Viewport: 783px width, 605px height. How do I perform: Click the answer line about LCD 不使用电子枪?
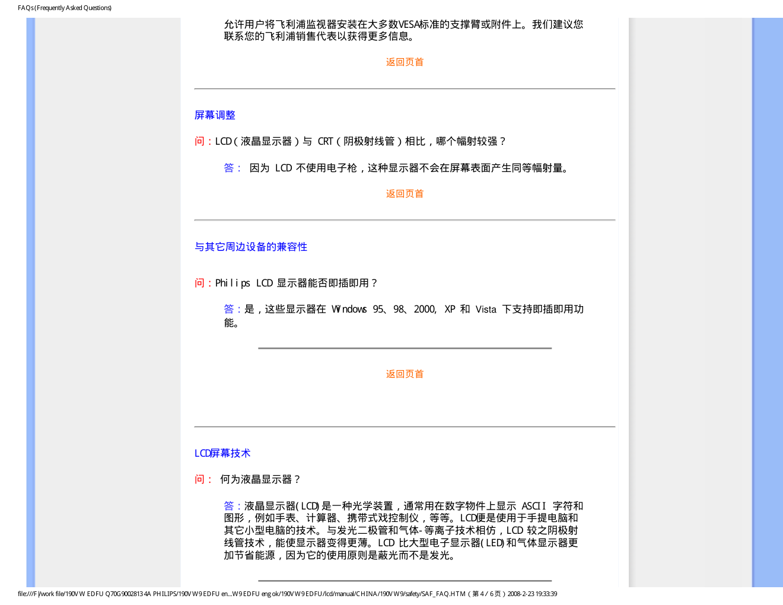tap(397, 168)
